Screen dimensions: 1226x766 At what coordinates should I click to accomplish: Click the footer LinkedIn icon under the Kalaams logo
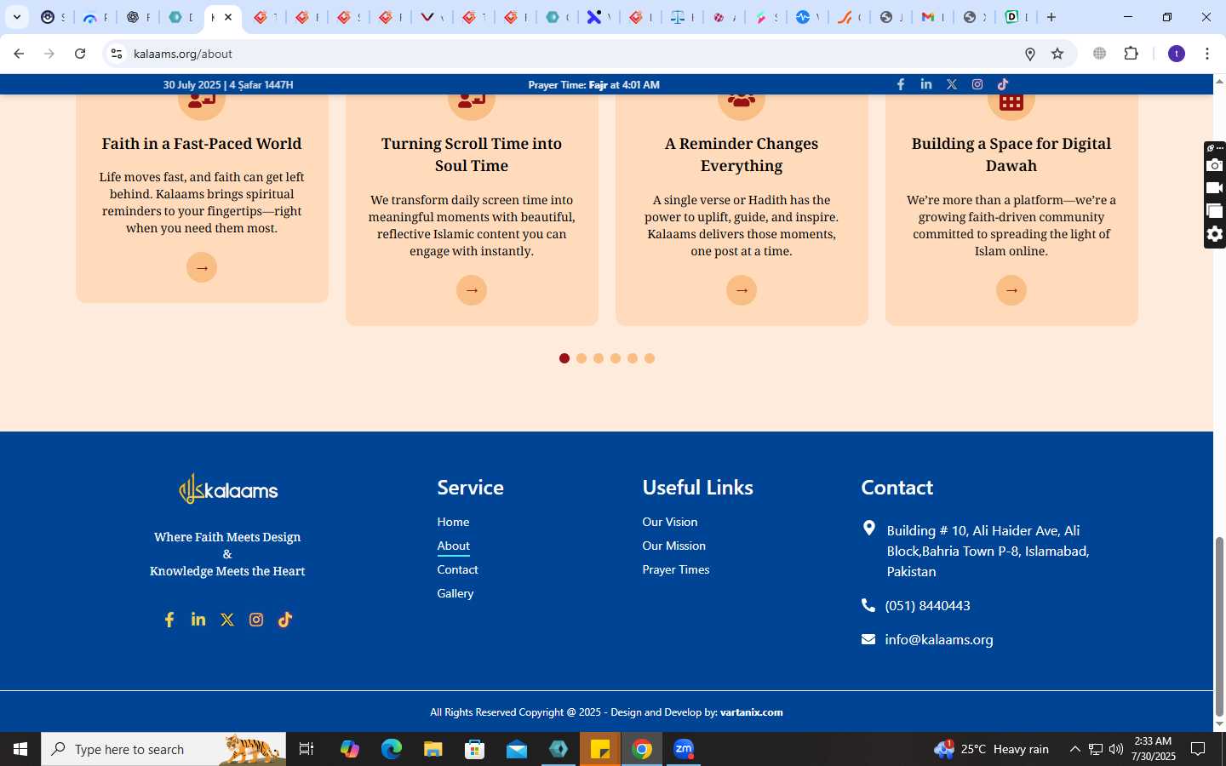[x=198, y=620]
